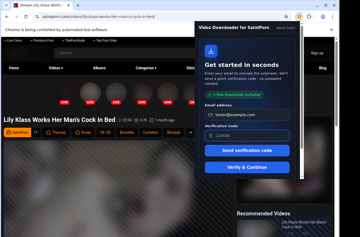
Task: Click the Verification Code field
Action: pyautogui.click(x=247, y=135)
